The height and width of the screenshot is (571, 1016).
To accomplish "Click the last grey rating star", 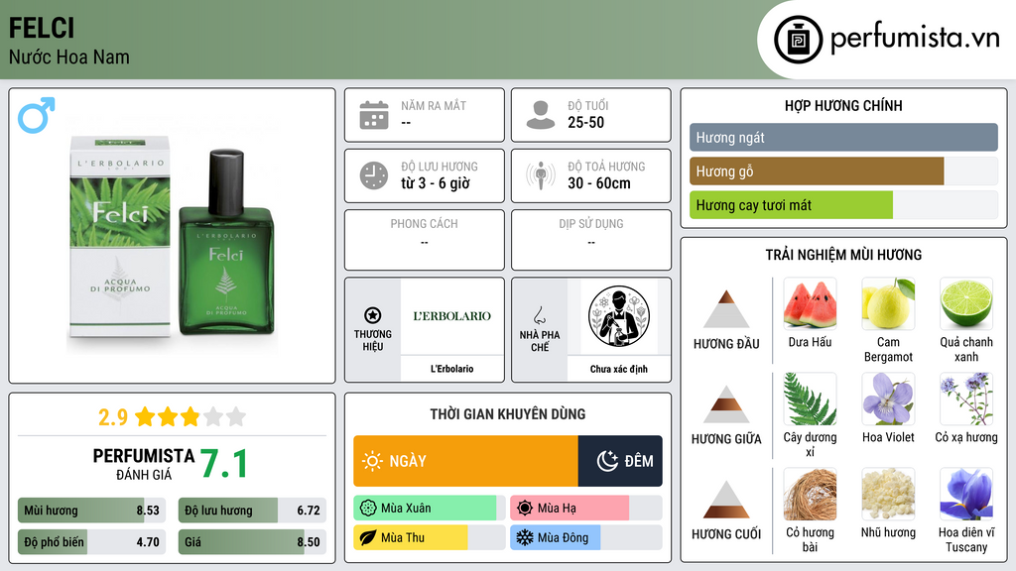I will (x=236, y=416).
